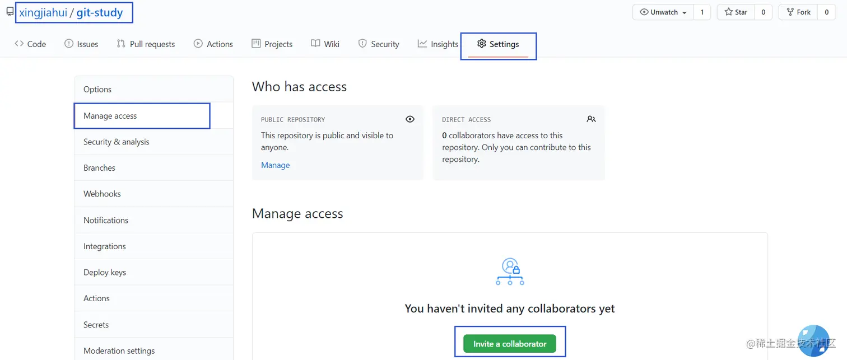Open the Issues tab
This screenshot has width=847, height=360.
(x=81, y=44)
